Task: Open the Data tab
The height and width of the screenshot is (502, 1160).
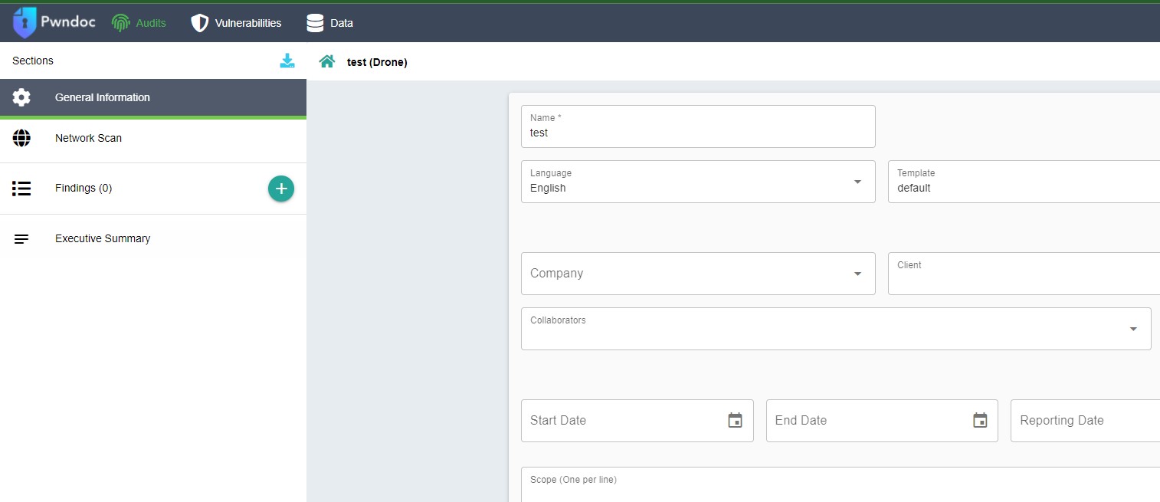Action: (x=330, y=23)
